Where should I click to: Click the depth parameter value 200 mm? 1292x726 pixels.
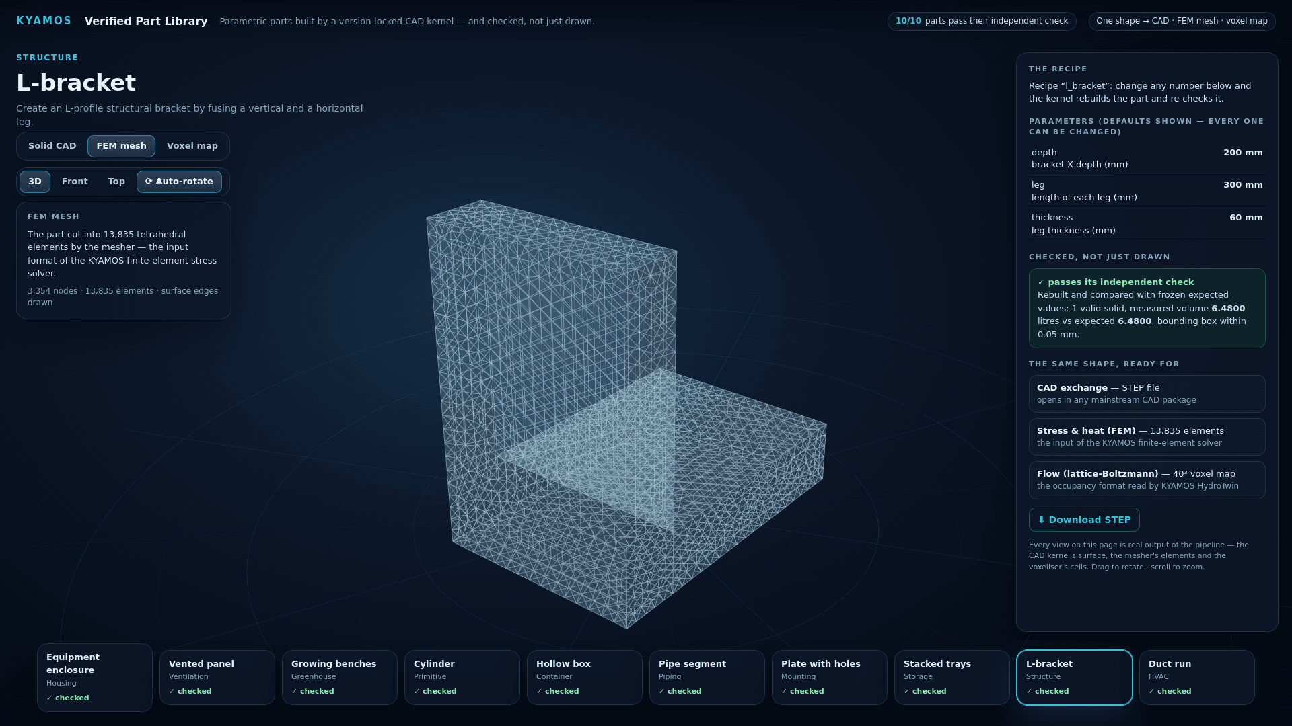point(1243,153)
